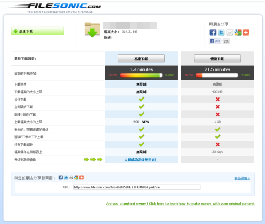Share on Twitter in top share panel
This screenshot has width=265, height=224.
tap(221, 32)
